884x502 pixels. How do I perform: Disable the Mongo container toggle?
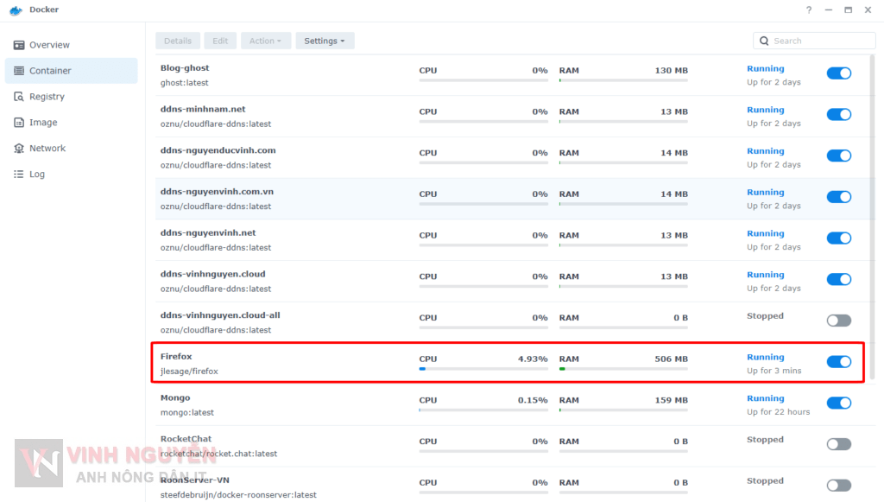pyautogui.click(x=838, y=403)
